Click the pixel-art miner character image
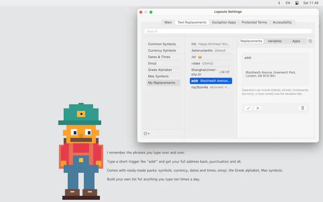The height and width of the screenshot is (202, 323). pos(81,151)
